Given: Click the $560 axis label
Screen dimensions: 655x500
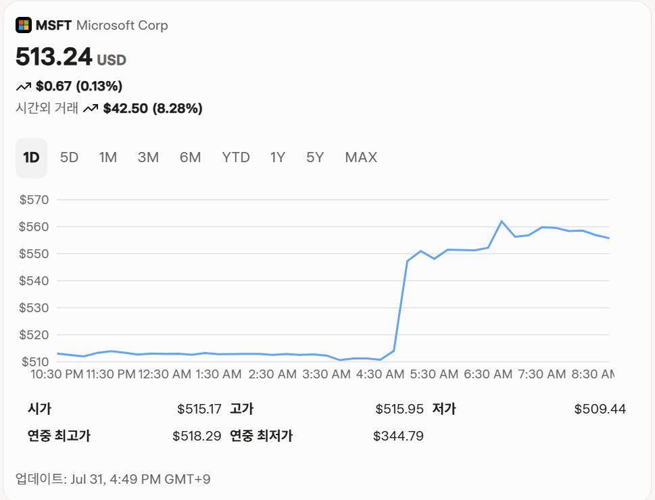Looking at the screenshot, I should [34, 227].
